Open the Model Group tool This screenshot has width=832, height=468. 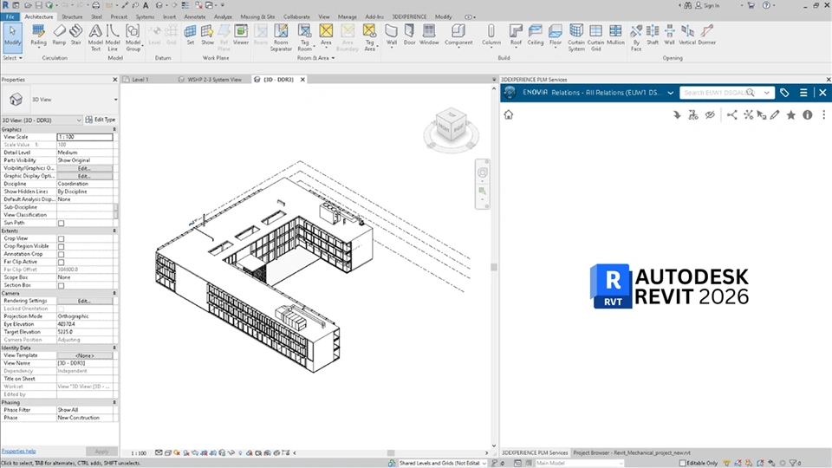133,37
